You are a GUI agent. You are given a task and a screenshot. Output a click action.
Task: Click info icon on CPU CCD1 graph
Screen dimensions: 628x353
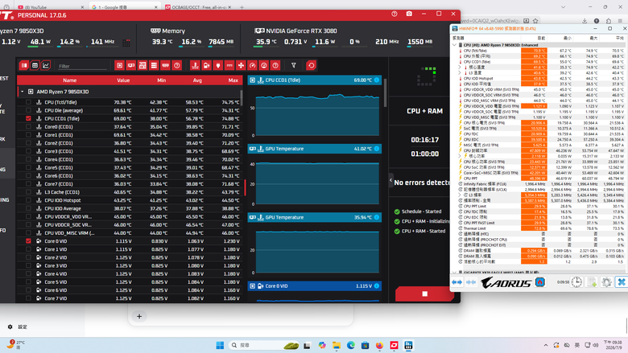click(x=377, y=80)
